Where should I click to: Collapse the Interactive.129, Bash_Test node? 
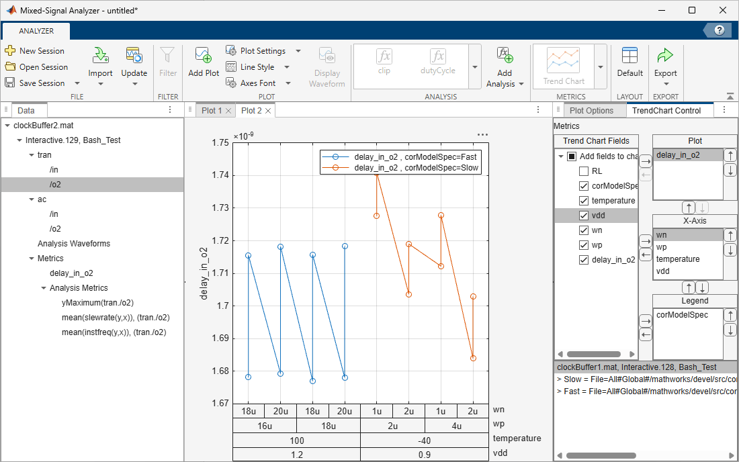point(19,140)
